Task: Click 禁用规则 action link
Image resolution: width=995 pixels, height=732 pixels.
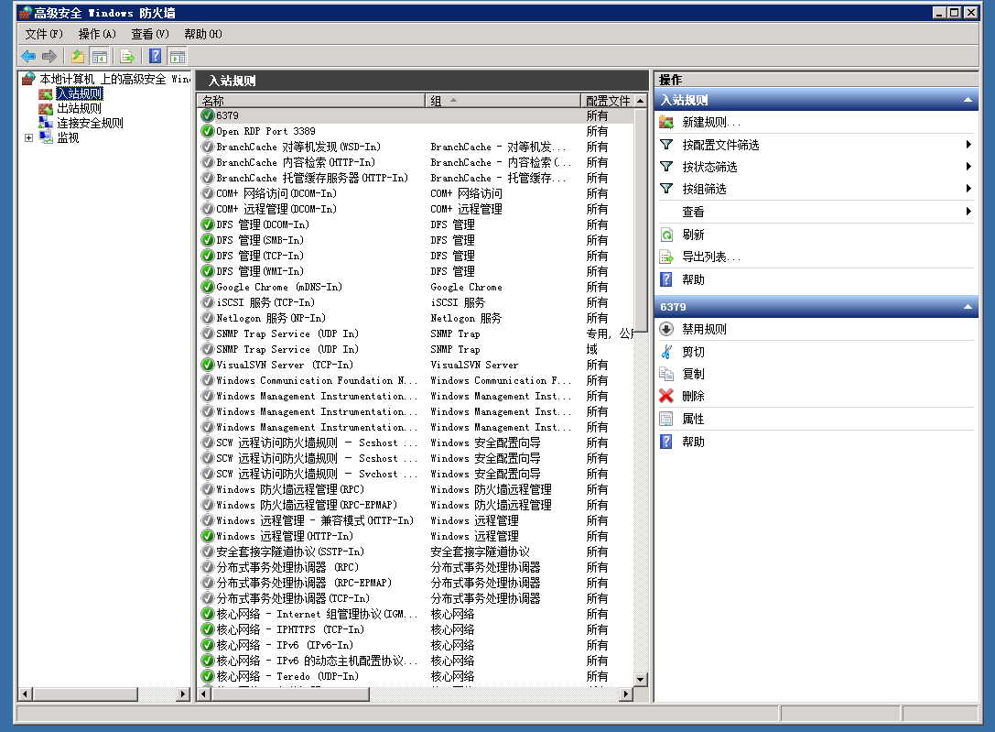Action: (x=704, y=329)
